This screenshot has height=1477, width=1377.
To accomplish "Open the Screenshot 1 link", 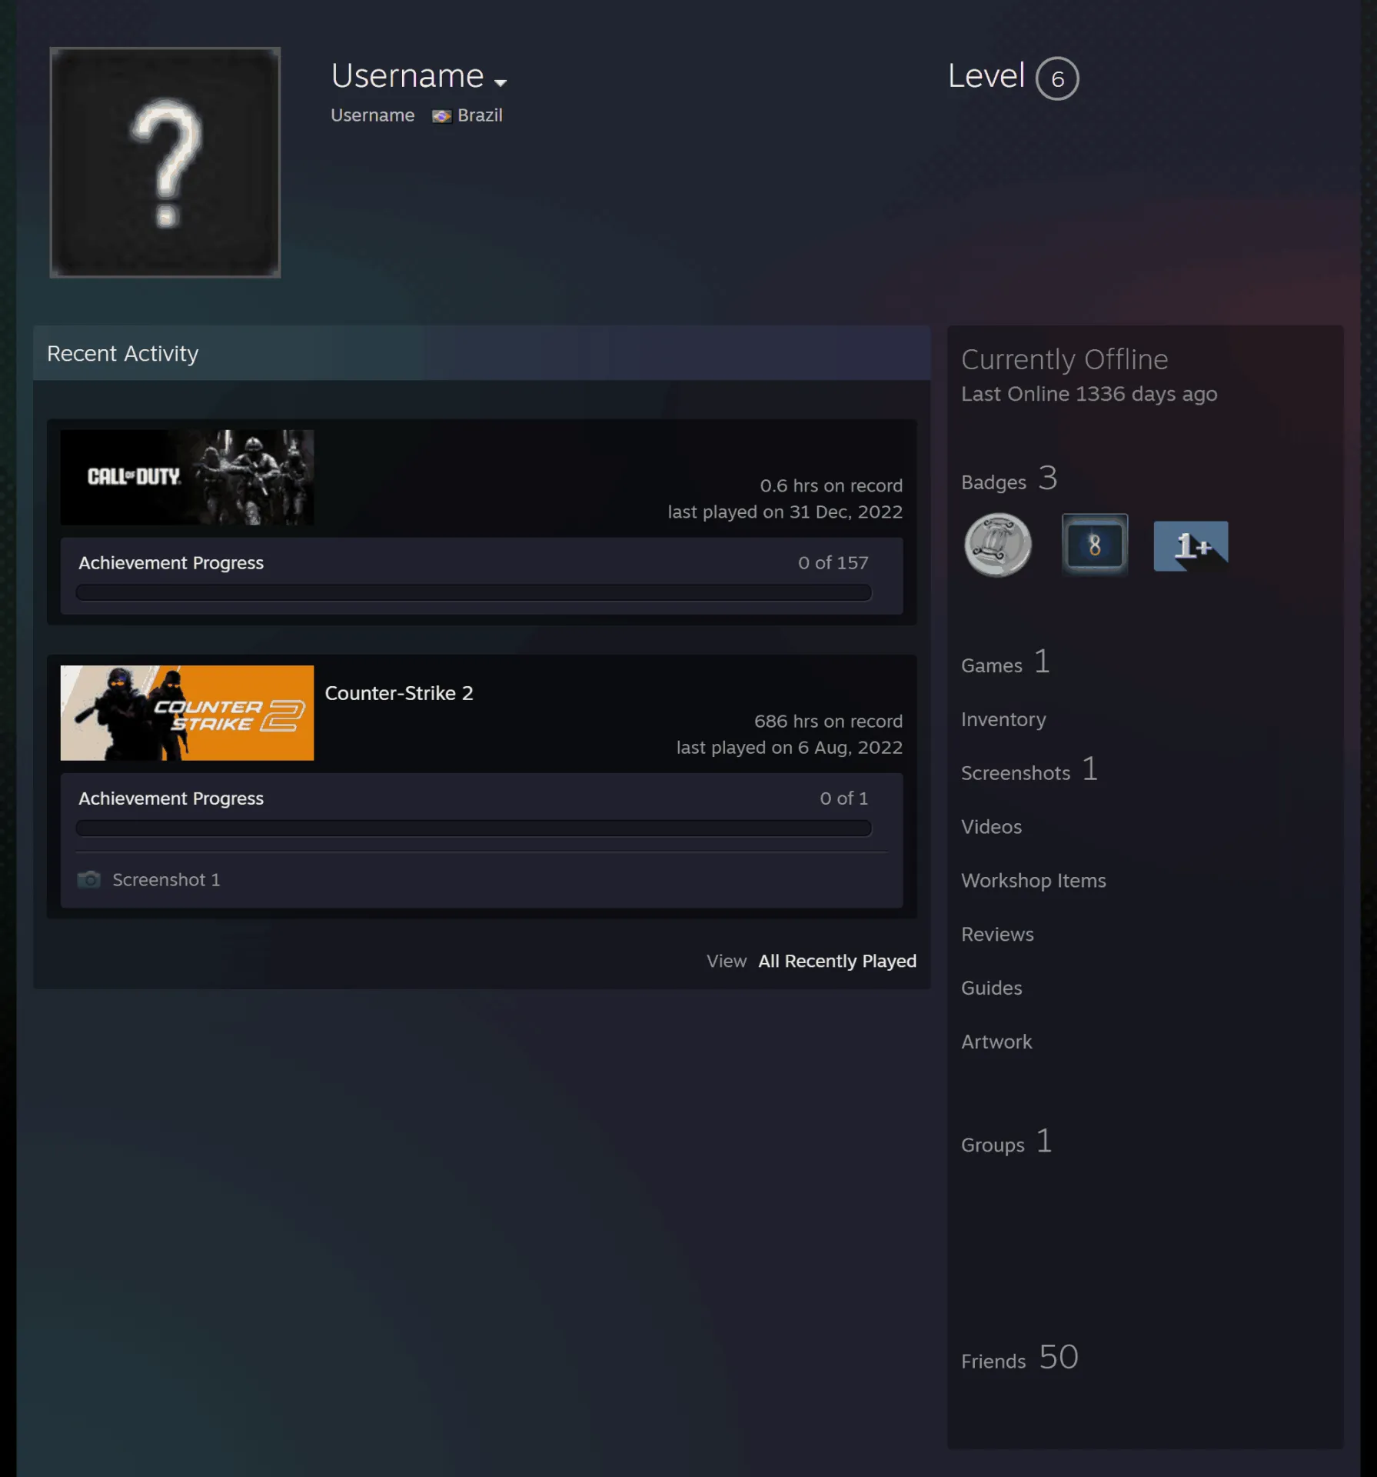I will point(166,879).
